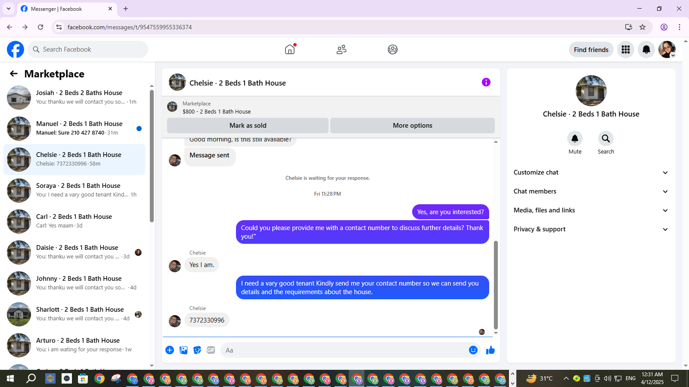This screenshot has height=387, width=689.
Task: Open the taskbar clock and date
Action: [x=652, y=378]
